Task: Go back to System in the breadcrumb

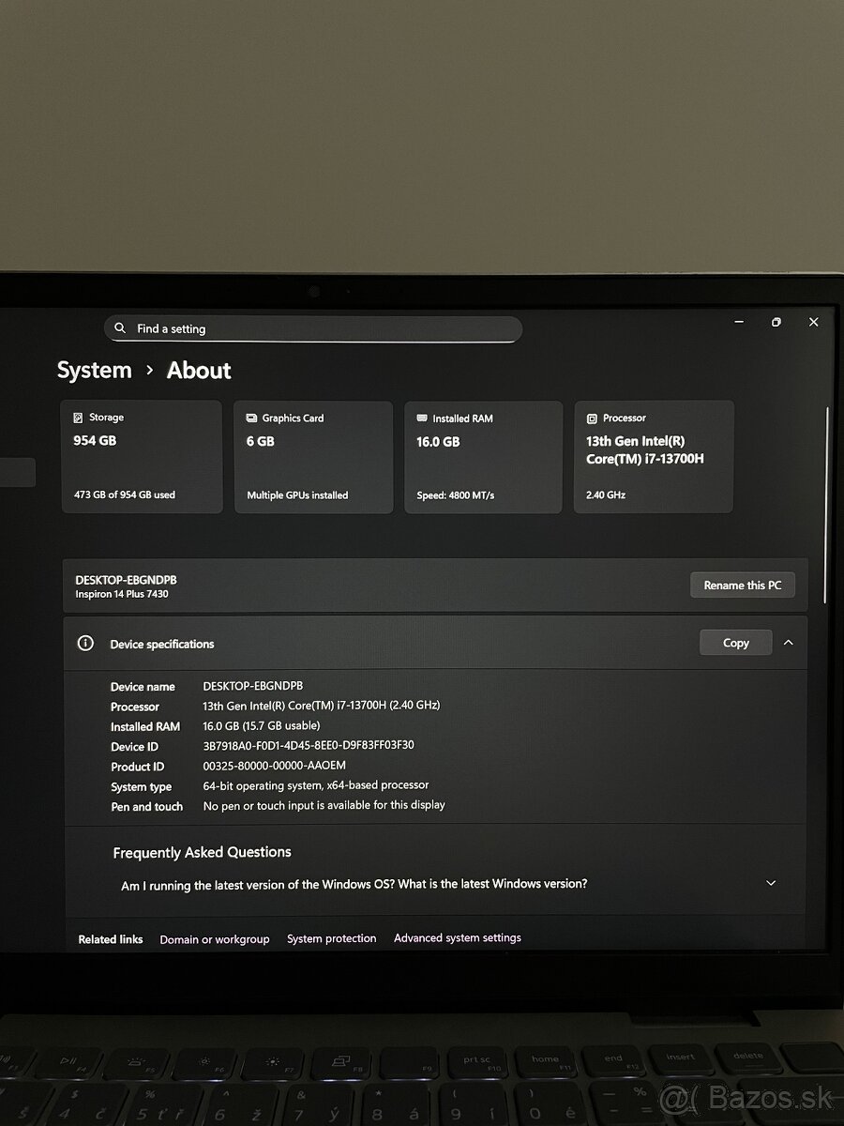Action: coord(94,371)
